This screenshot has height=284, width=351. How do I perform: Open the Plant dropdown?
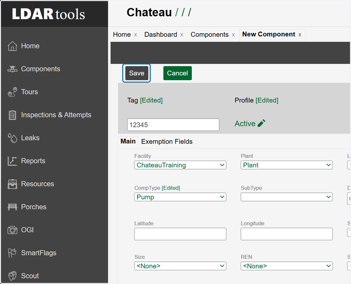point(287,165)
